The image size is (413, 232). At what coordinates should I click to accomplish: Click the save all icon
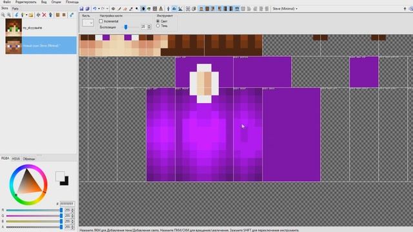(88, 8)
